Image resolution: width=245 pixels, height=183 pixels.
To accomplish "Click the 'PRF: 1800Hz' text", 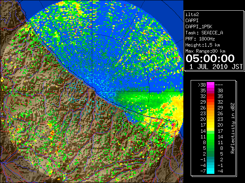I will click(200, 39).
